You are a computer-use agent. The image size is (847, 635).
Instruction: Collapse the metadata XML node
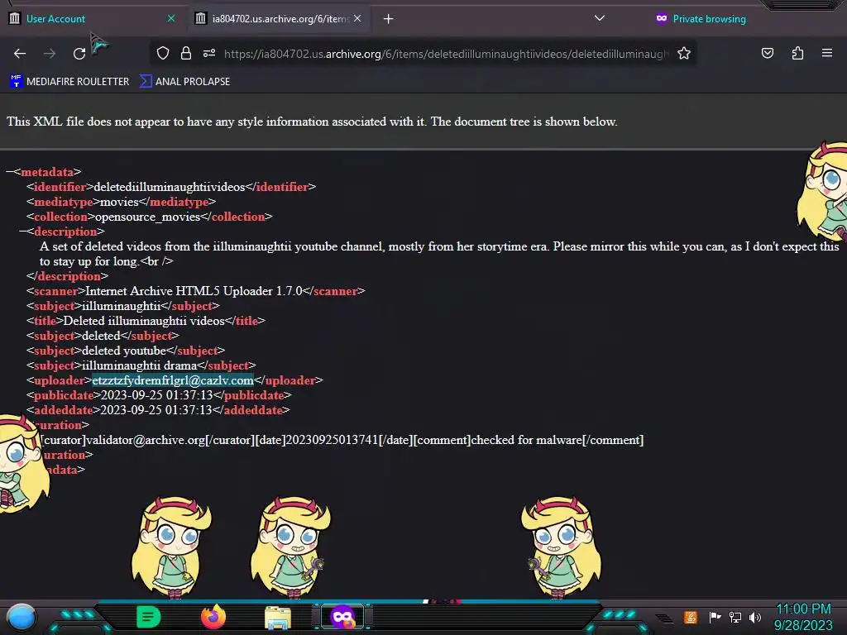pyautogui.click(x=9, y=172)
